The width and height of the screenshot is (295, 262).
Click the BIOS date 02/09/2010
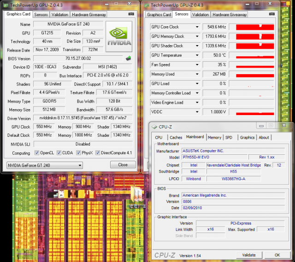233,208
